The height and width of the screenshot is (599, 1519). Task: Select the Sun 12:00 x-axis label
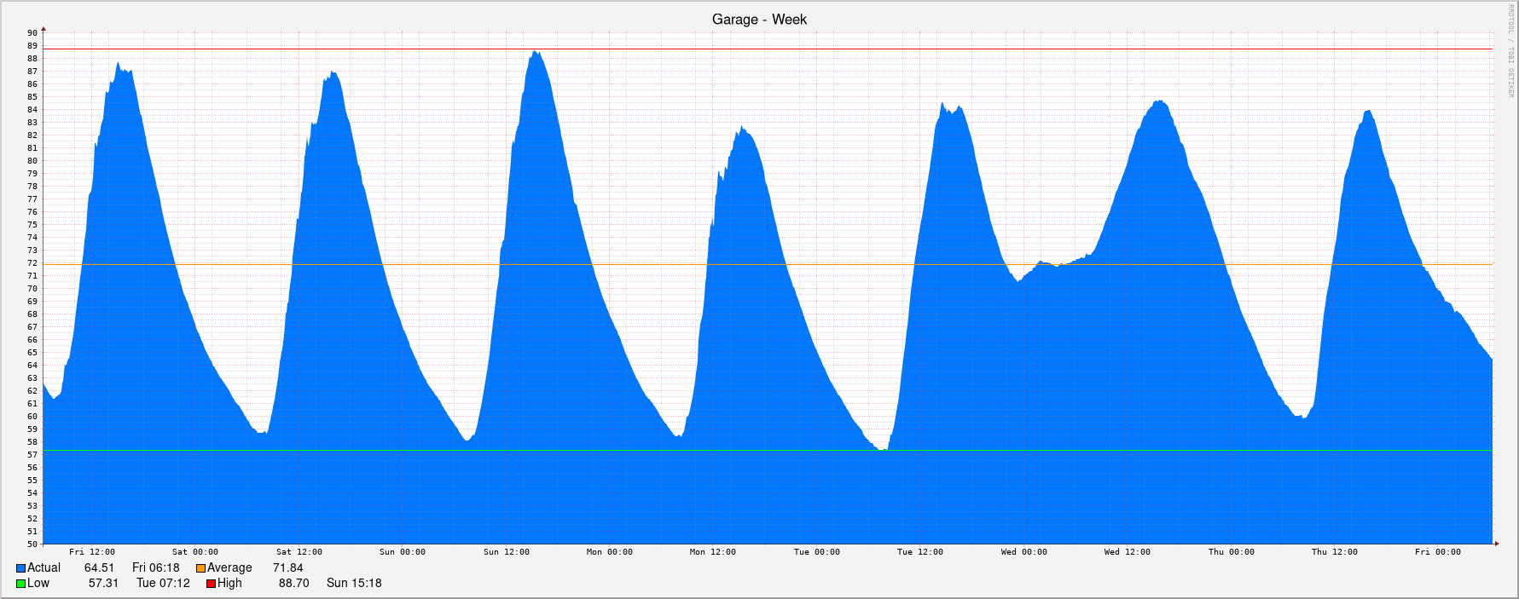(506, 552)
